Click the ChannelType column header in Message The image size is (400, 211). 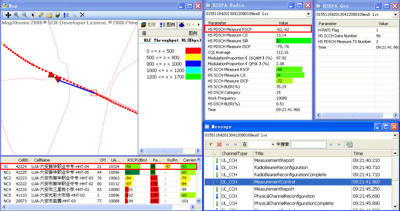pos(234,153)
